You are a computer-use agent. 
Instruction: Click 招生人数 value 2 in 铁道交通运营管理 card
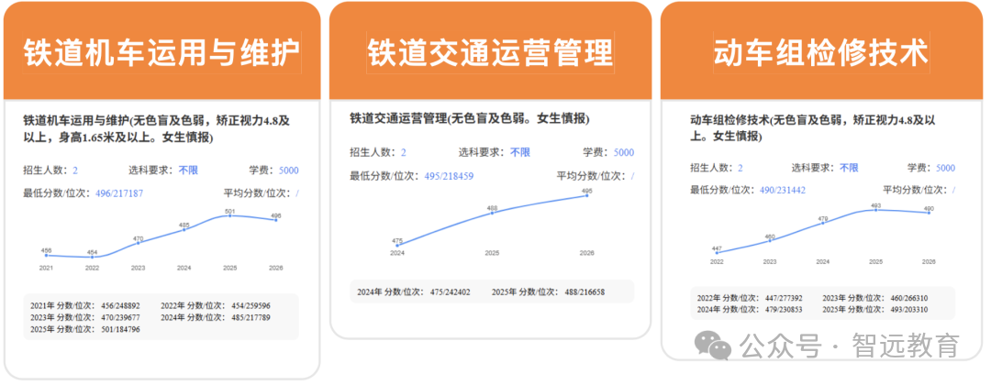403,153
